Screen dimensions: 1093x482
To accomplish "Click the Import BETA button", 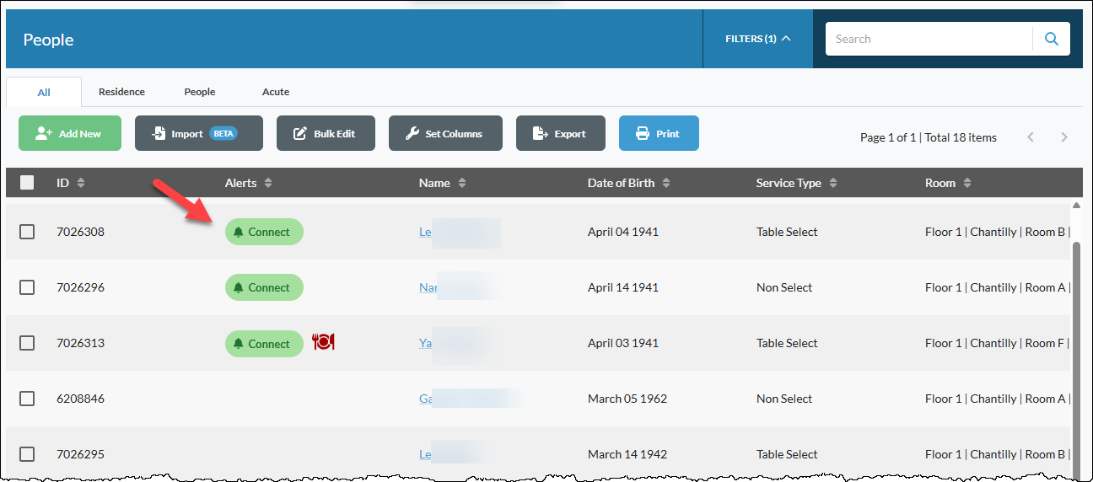I will [x=199, y=133].
